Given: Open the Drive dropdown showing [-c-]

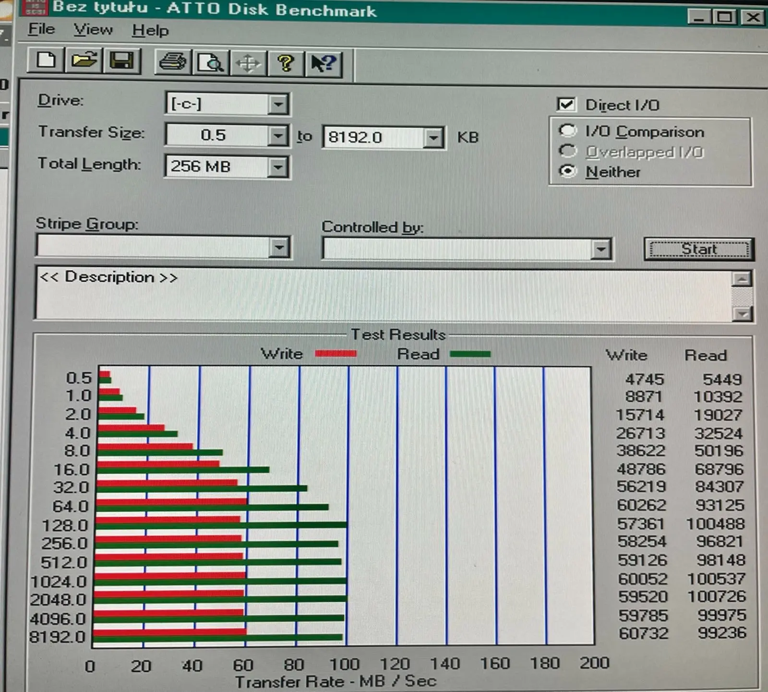Looking at the screenshot, I should click(278, 104).
